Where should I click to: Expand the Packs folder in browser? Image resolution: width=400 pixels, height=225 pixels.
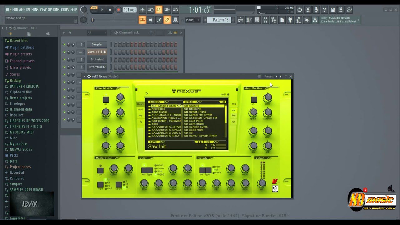14,155
